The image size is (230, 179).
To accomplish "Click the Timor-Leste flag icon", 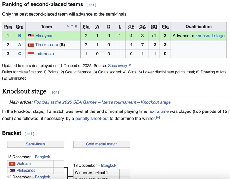I will point(31,45).
